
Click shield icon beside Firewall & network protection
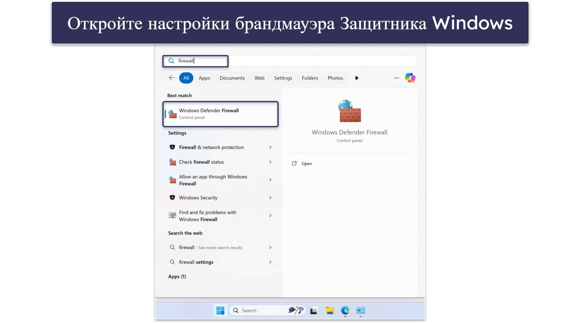pyautogui.click(x=172, y=147)
